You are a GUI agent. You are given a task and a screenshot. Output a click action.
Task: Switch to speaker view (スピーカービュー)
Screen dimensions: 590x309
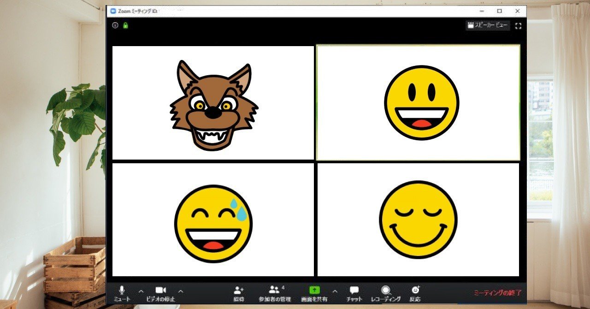(x=488, y=26)
